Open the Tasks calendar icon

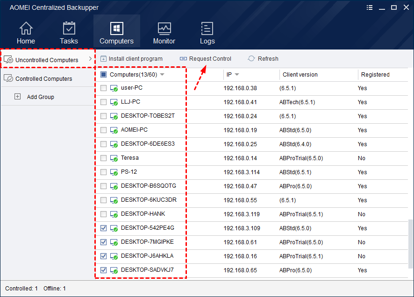tap(69, 28)
